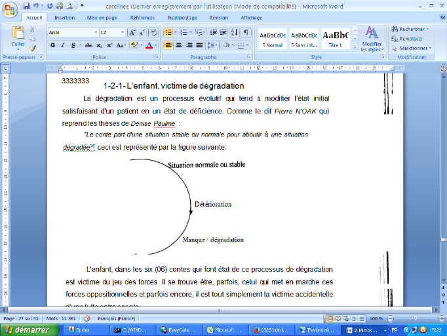Toggle italic formatting
Image resolution: width=447 pixels, height=336 pixels.
click(62, 45)
